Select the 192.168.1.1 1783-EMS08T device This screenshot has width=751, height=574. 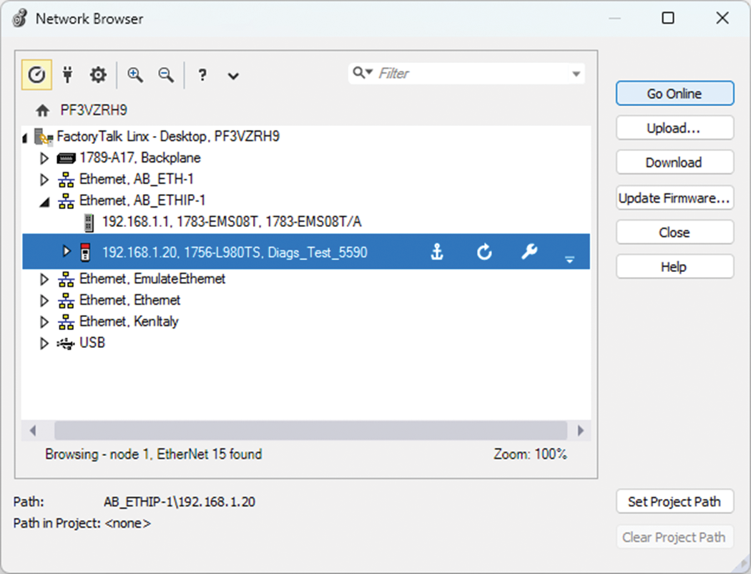coord(231,222)
